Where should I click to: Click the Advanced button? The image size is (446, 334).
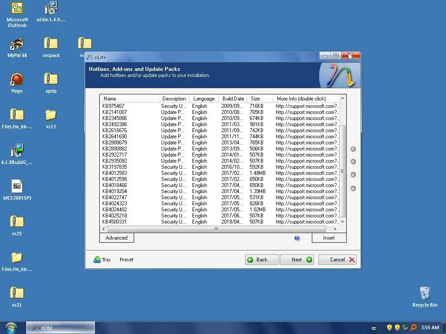[x=117, y=238]
